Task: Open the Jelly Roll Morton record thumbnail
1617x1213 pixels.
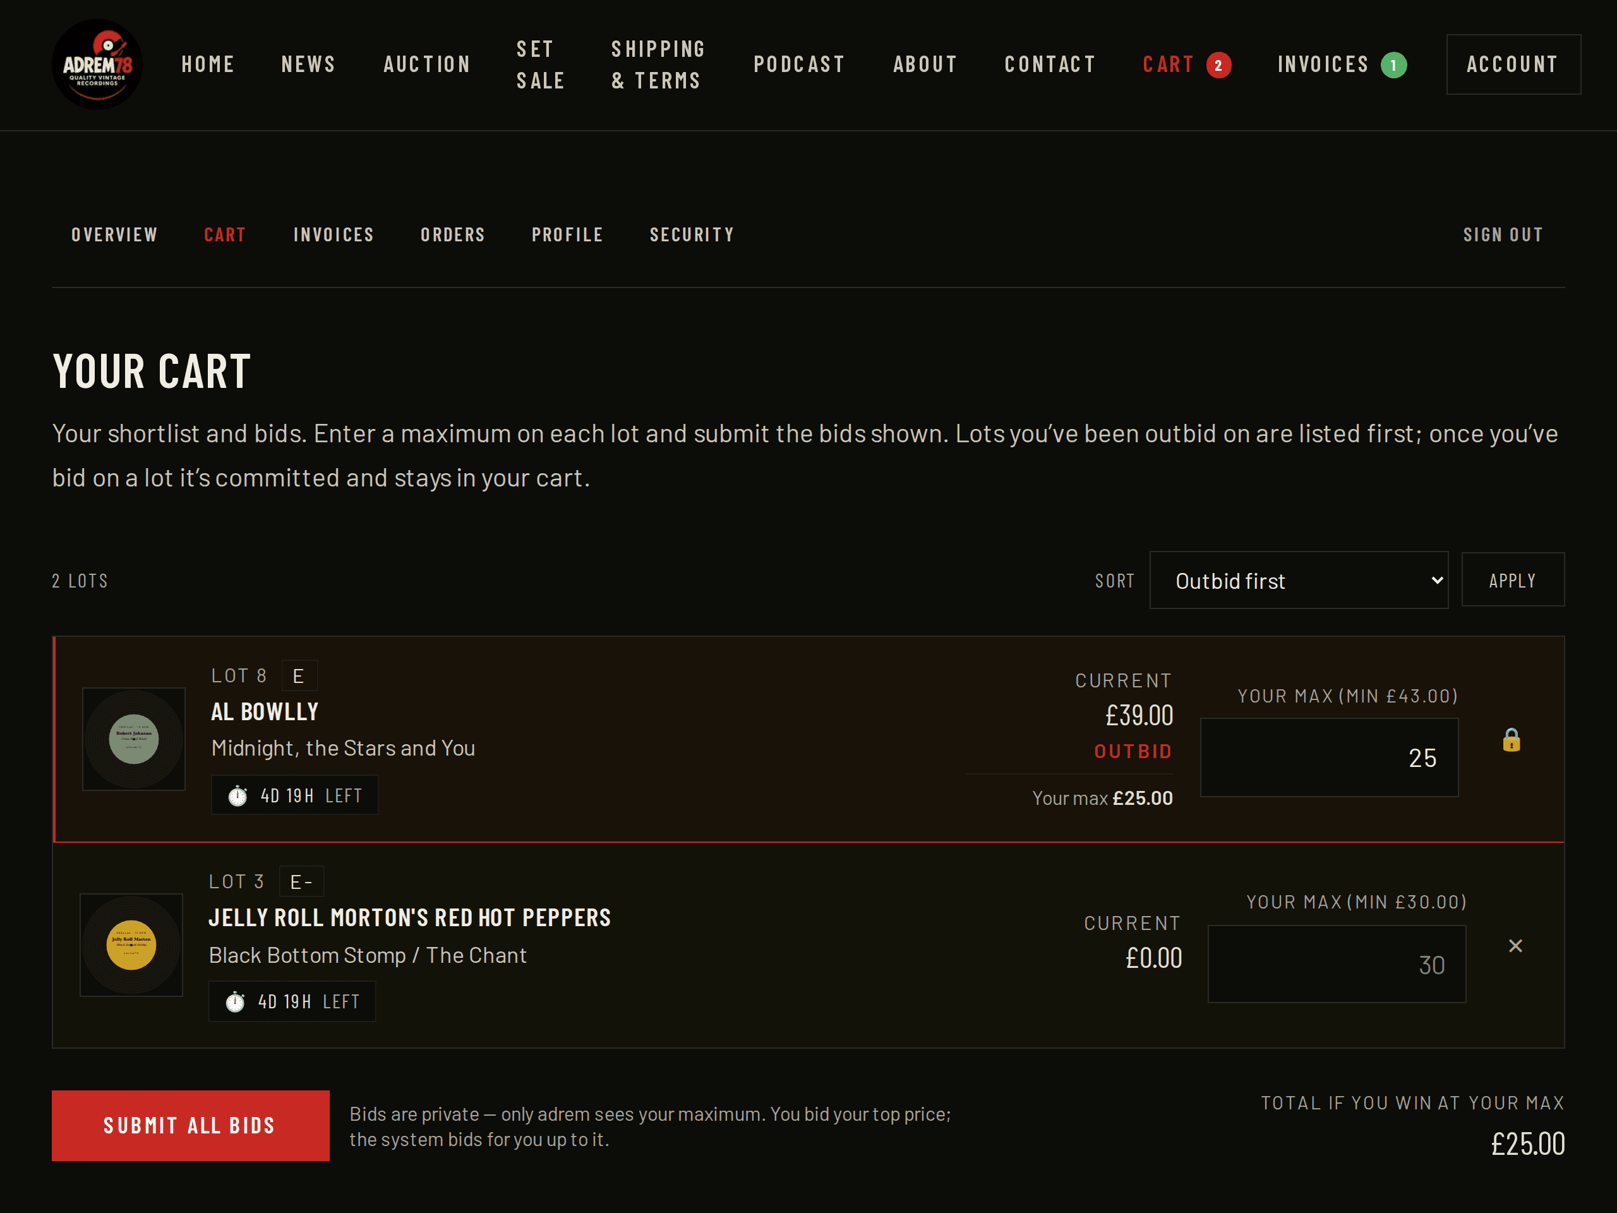Action: [x=131, y=944]
